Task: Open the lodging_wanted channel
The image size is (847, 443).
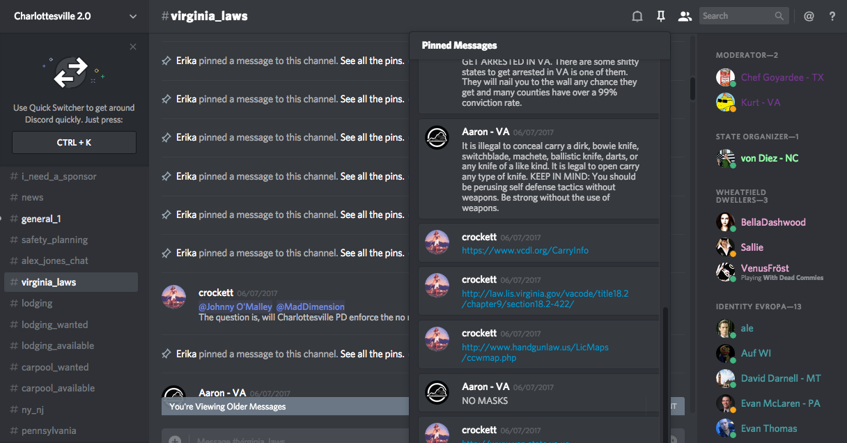Action: click(x=54, y=325)
